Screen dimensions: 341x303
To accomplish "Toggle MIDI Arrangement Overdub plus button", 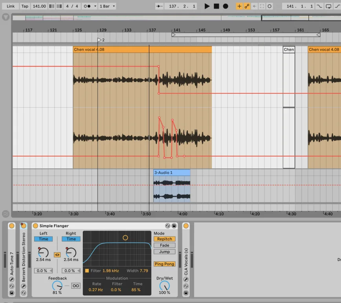I will [239, 6].
